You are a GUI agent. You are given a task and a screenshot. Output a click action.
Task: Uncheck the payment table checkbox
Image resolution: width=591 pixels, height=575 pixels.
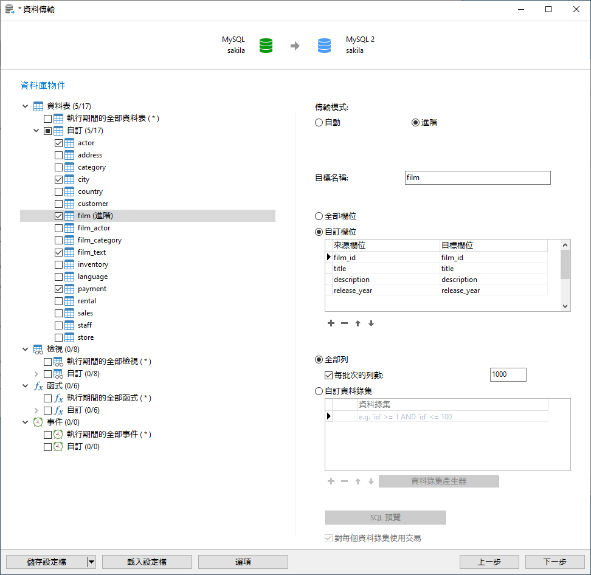[59, 288]
